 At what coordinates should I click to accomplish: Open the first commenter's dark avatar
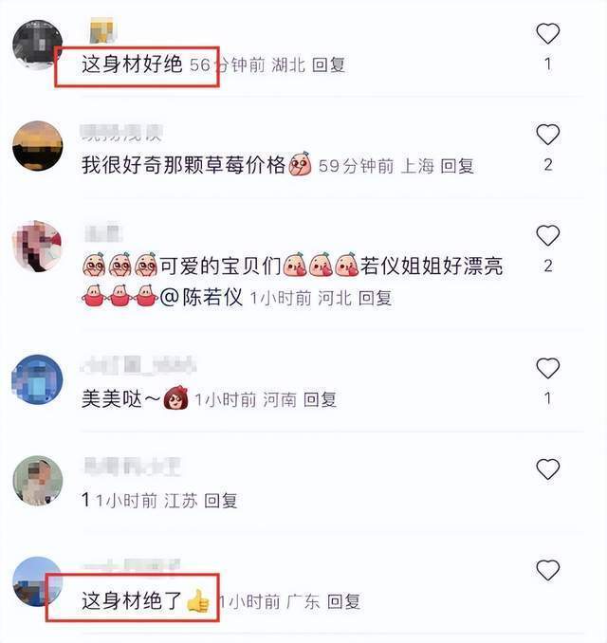[x=37, y=45]
